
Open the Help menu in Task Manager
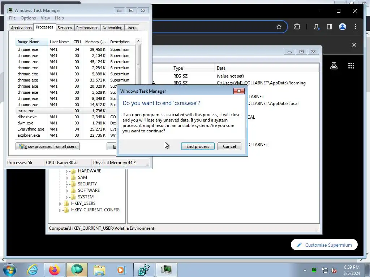[59, 18]
